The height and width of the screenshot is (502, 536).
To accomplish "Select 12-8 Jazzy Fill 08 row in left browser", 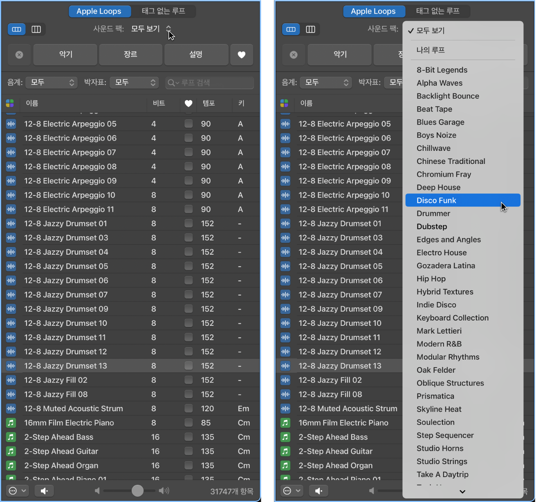I will (131, 394).
